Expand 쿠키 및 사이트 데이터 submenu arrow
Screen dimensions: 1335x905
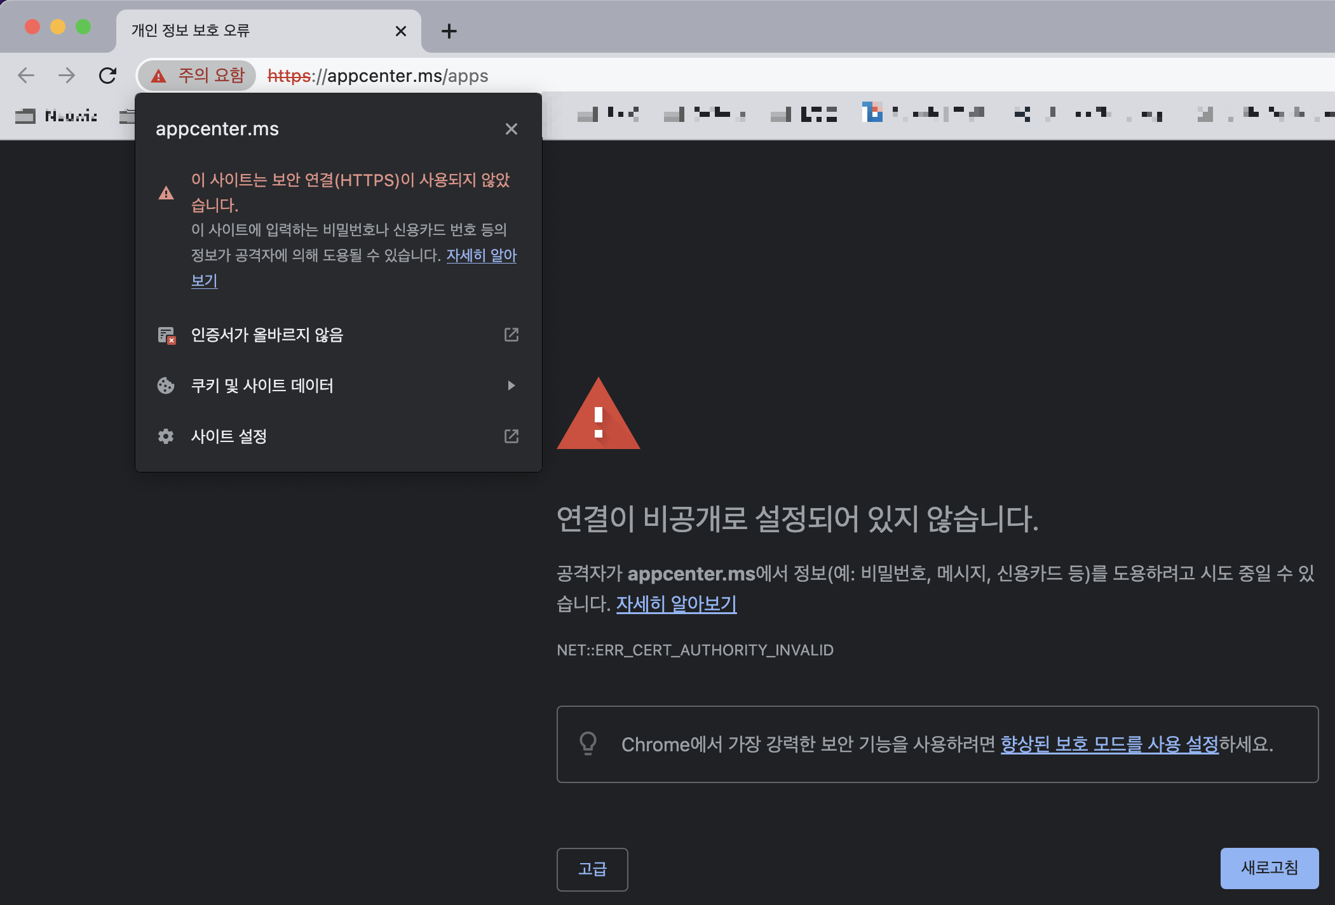[x=511, y=385]
